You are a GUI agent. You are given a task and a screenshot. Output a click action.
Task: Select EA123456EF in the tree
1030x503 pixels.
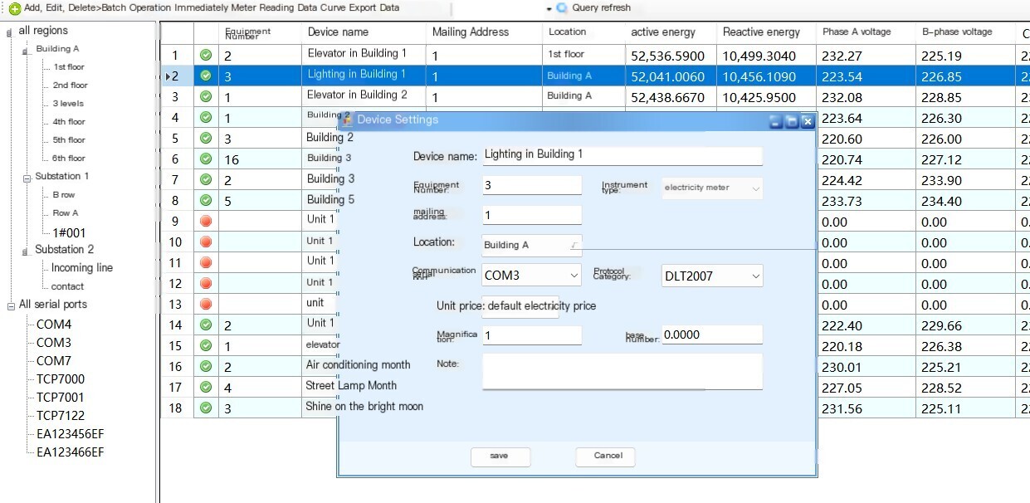[x=70, y=434]
